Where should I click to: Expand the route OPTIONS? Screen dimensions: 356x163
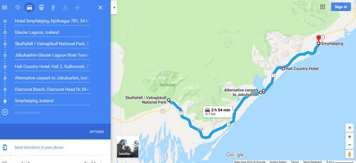pos(97,132)
